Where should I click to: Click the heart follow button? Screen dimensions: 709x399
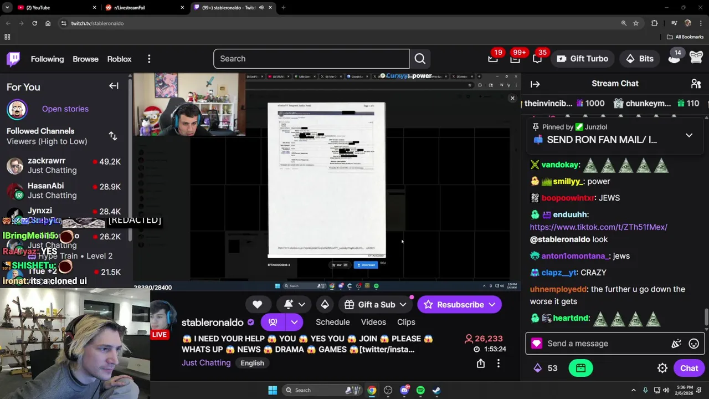(x=257, y=304)
